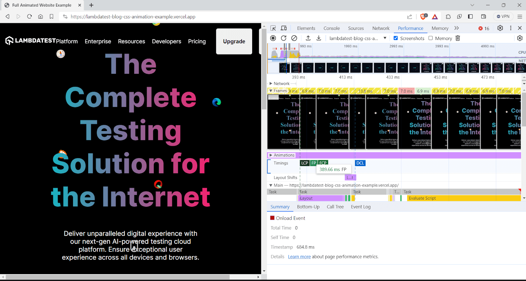Open the Resources nav link
The height and width of the screenshot is (281, 526).
131,41
